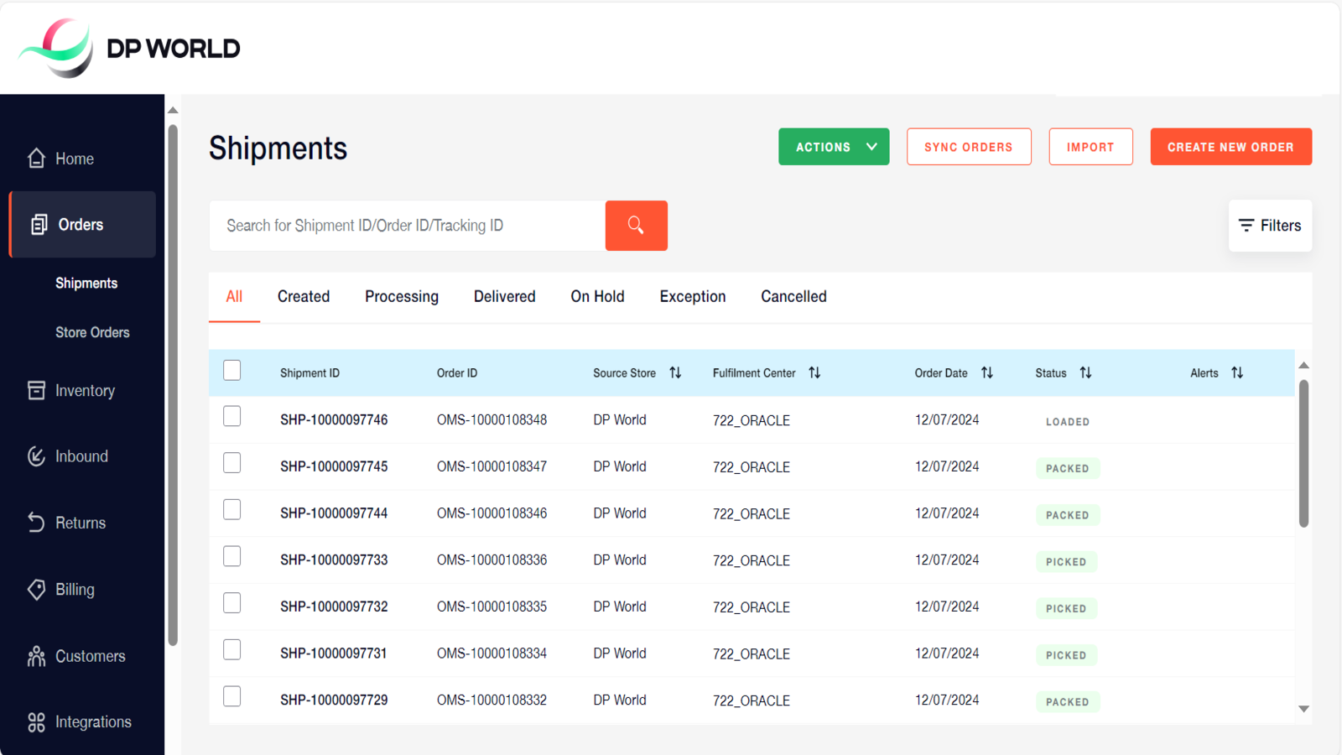This screenshot has width=1342, height=755.
Task: Open the Inventory section from sidebar
Action: 35,390
